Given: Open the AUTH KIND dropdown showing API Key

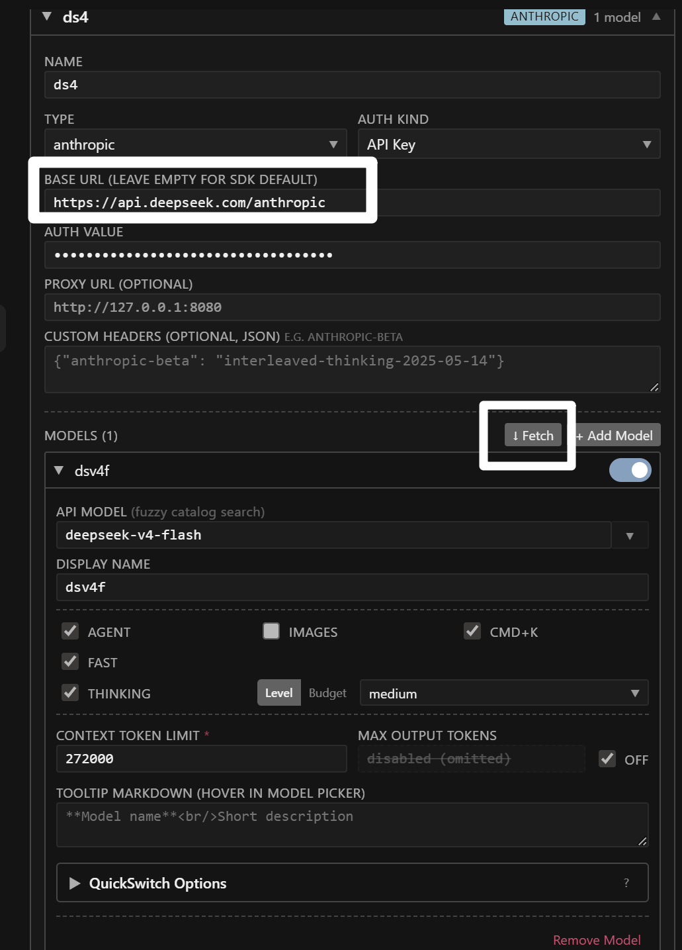Looking at the screenshot, I should click(x=509, y=144).
